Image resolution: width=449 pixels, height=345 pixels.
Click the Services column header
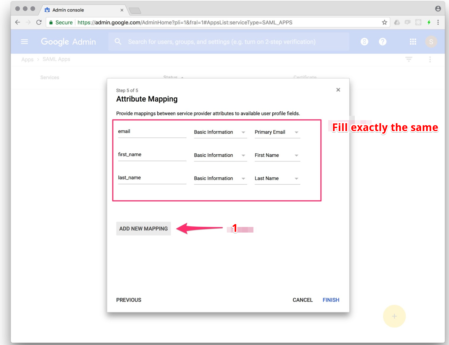click(50, 77)
